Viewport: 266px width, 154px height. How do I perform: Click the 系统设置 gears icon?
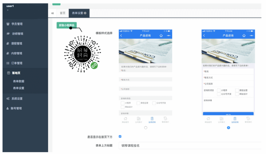click(x=8, y=99)
